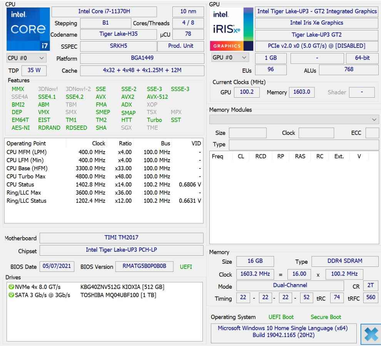Select the B1 stepping value
The width and height of the screenshot is (381, 346).
tap(105, 23)
